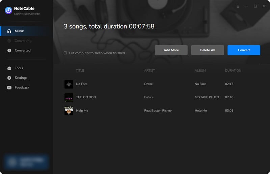Open the Feedback page
The width and height of the screenshot is (270, 174).
[x=27, y=88]
